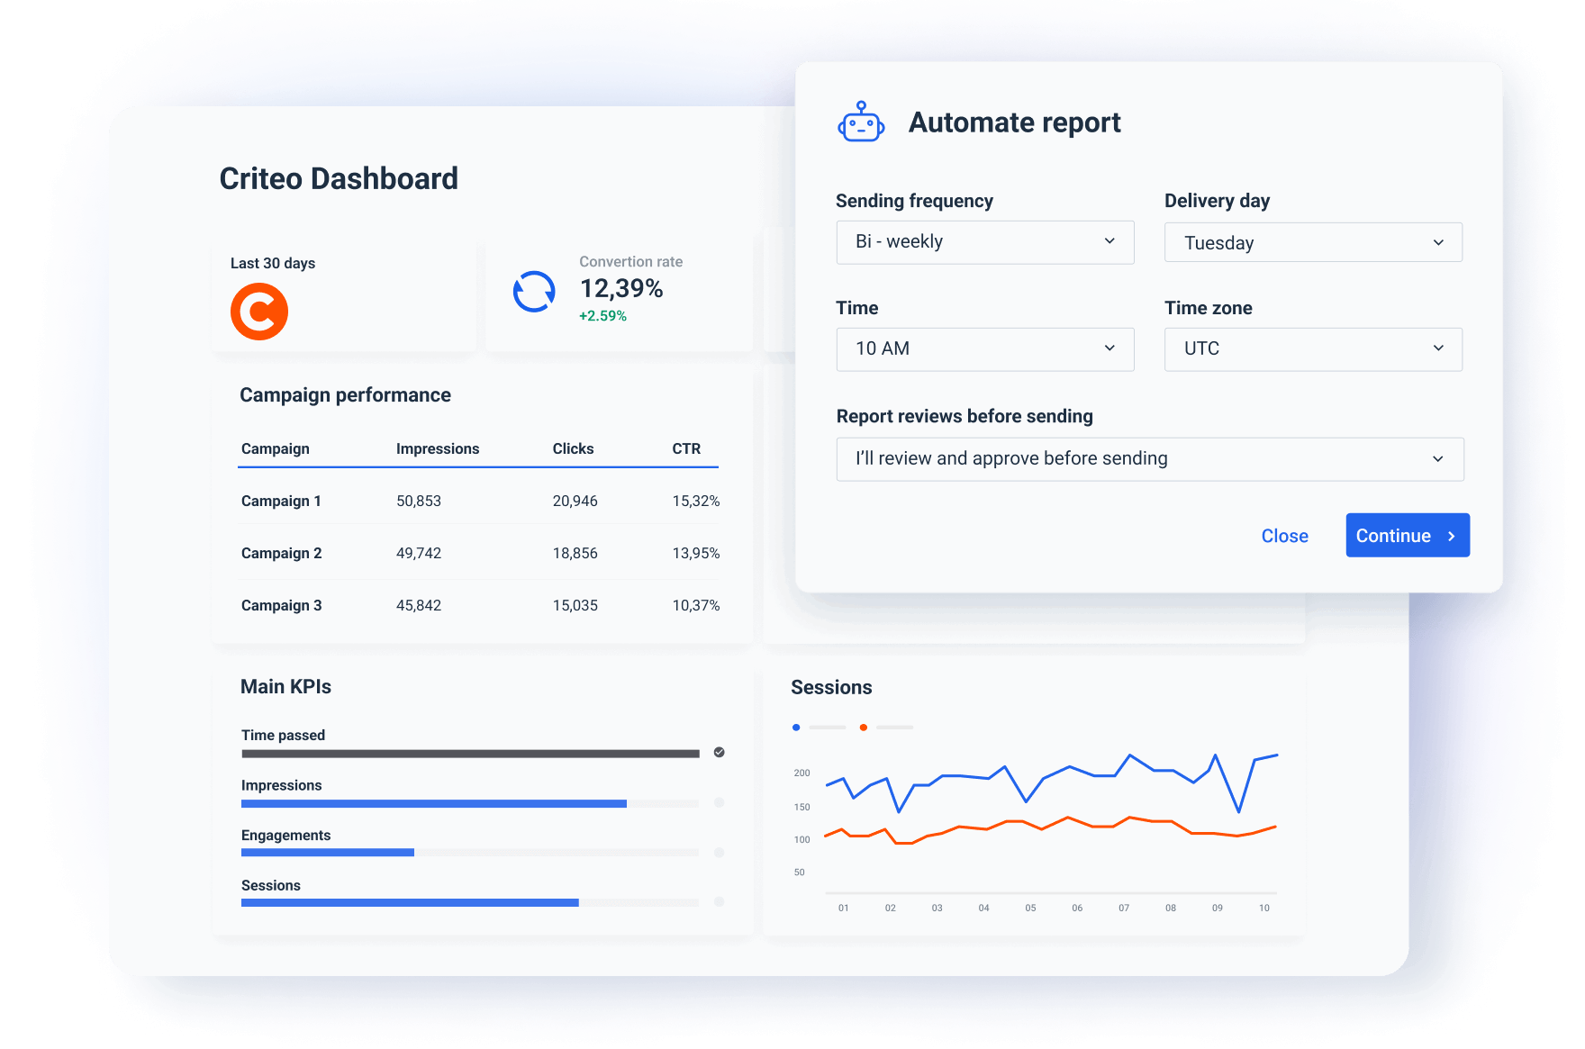Toggle the orange series in the Sessions legend
Screen dimensions: 1585x1049
coord(864,727)
